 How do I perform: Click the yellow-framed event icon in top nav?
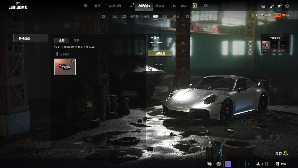(x=195, y=6)
